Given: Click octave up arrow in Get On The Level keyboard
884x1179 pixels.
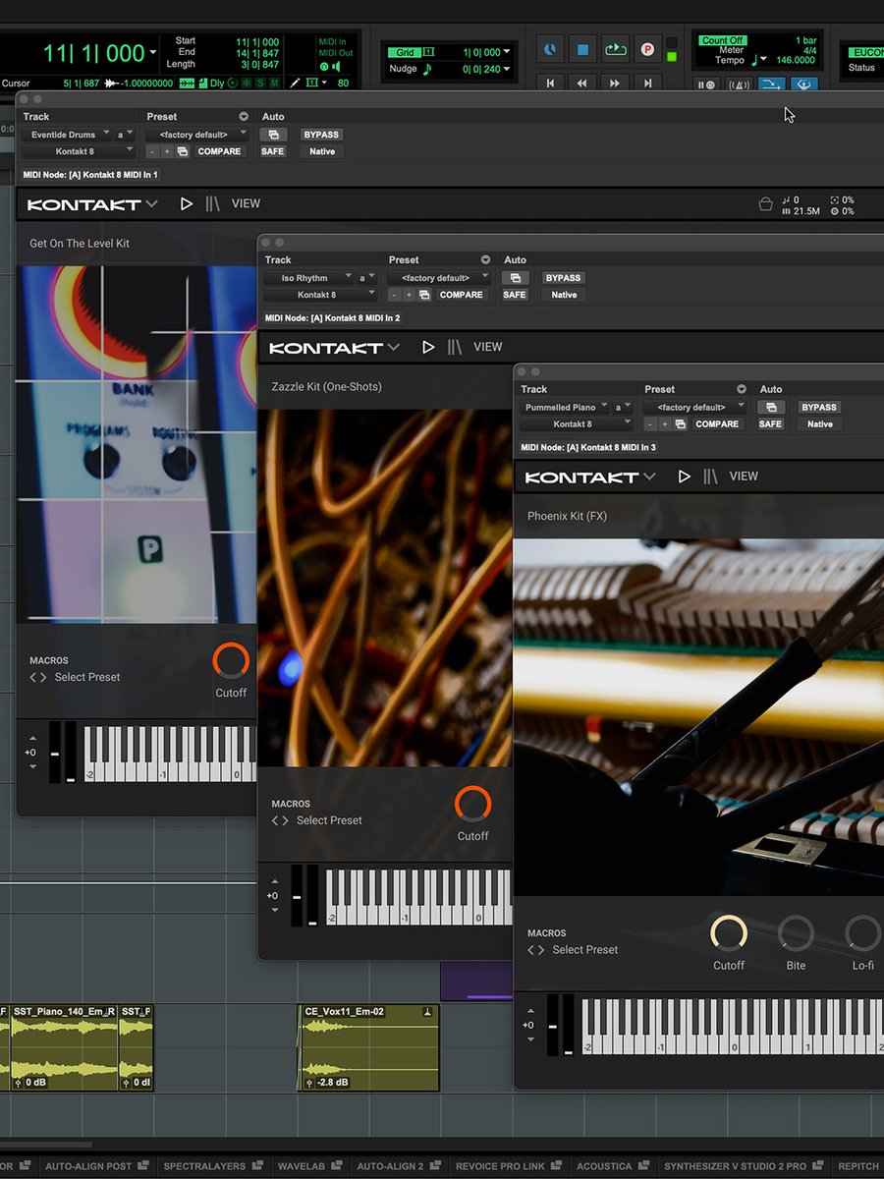Looking at the screenshot, I should [33, 738].
